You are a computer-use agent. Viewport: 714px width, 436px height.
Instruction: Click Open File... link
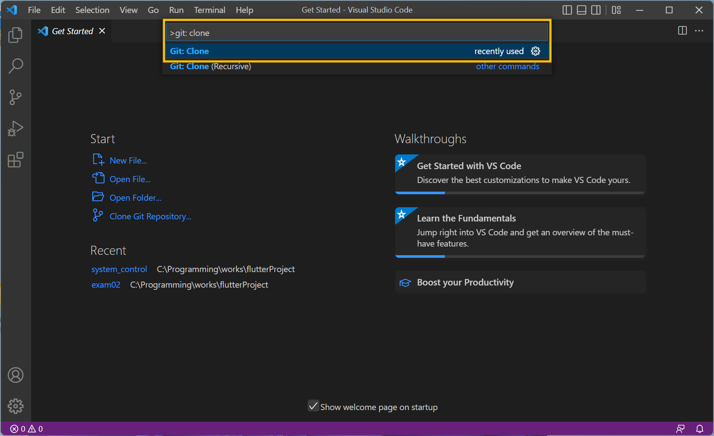[130, 179]
